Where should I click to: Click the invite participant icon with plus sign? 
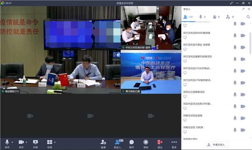[103, 142]
